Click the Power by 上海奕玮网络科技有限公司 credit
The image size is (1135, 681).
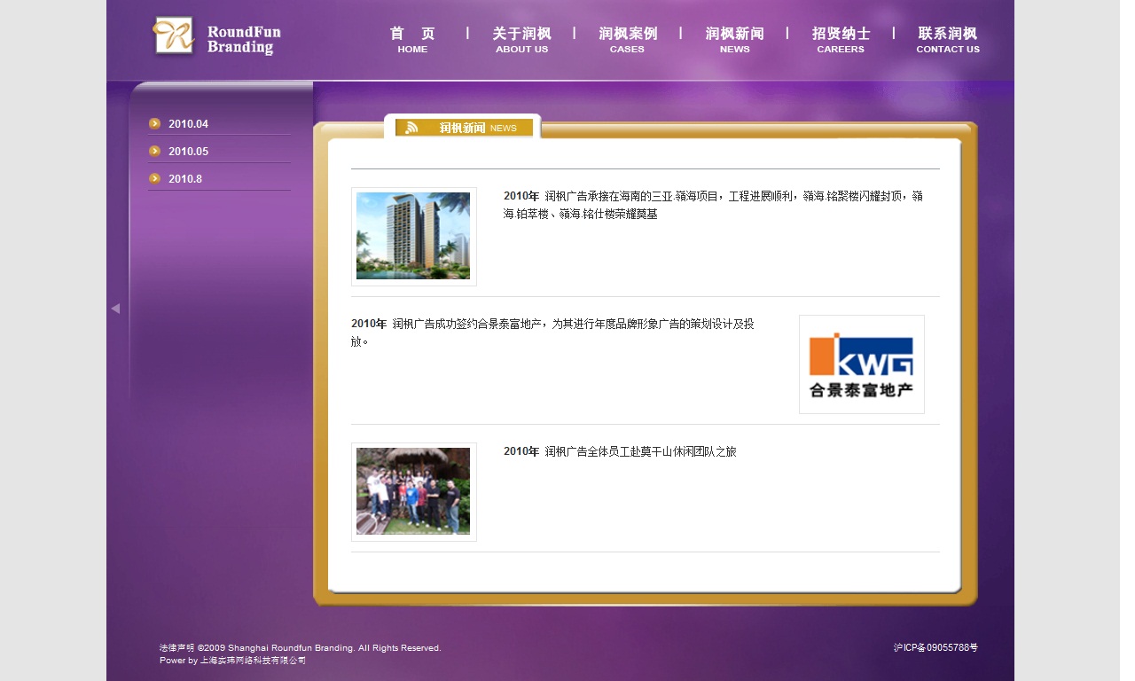tap(232, 661)
